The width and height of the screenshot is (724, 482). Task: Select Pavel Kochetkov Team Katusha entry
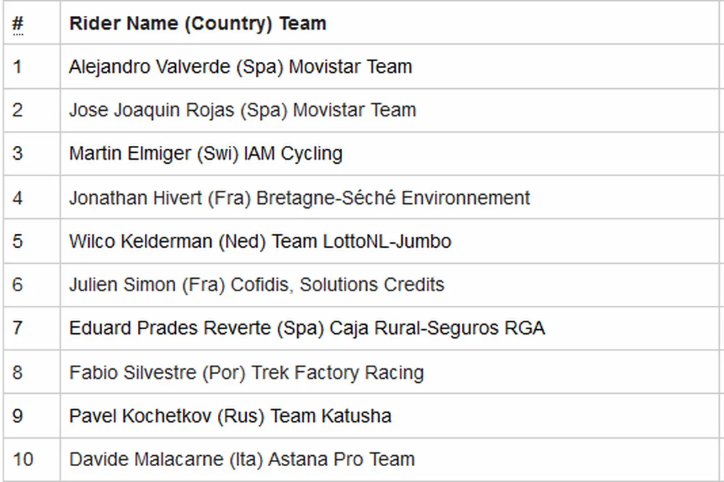(230, 416)
